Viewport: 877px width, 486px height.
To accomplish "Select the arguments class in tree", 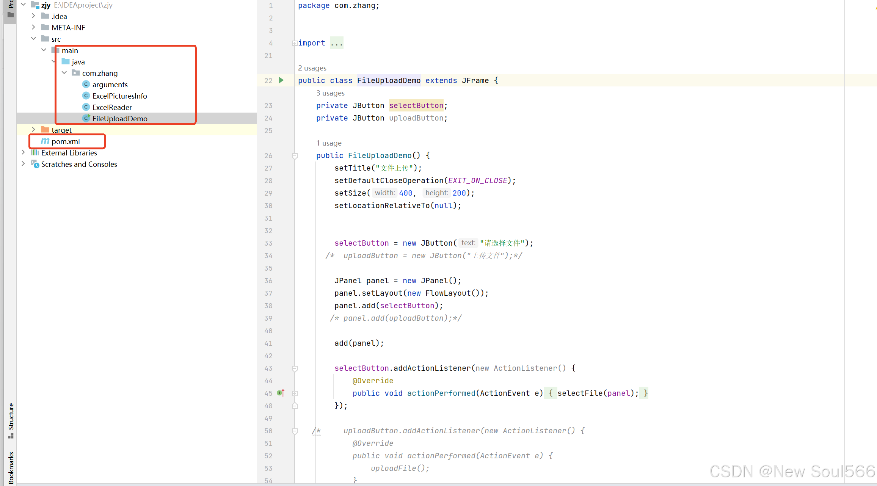I will pos(110,85).
